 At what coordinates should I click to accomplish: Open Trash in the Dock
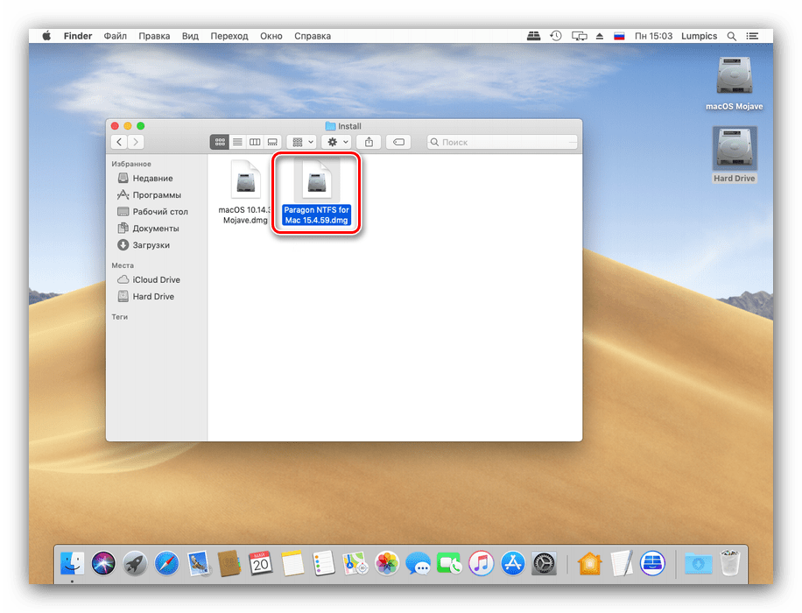730,564
